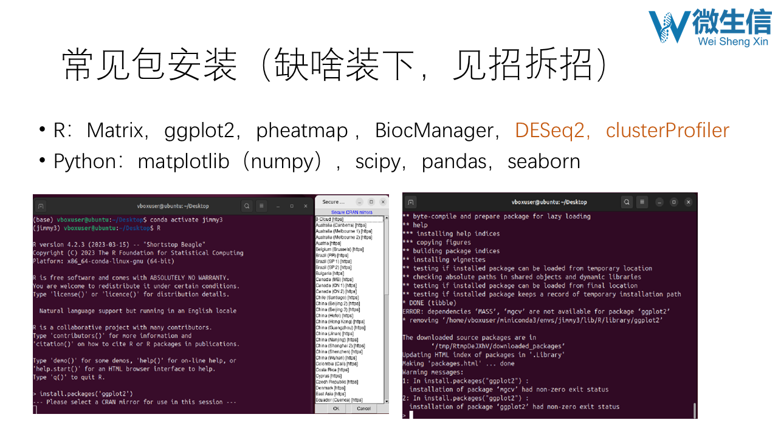
Task: Select the "Australia (Canberra) [https]" mirror
Action: (x=349, y=225)
